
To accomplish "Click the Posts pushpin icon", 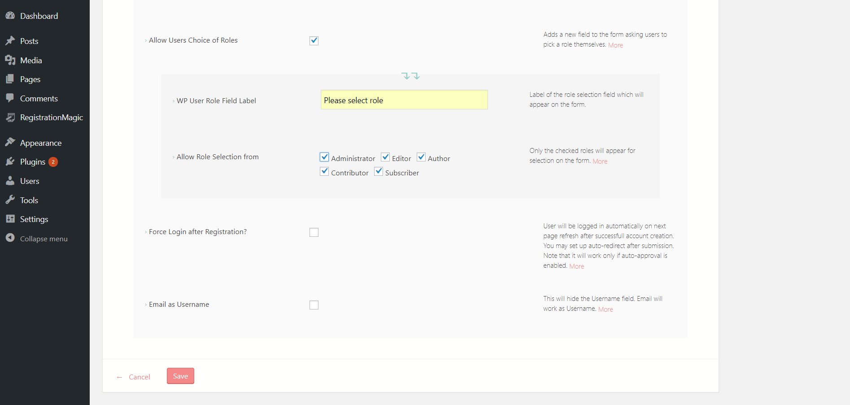I will [10, 41].
